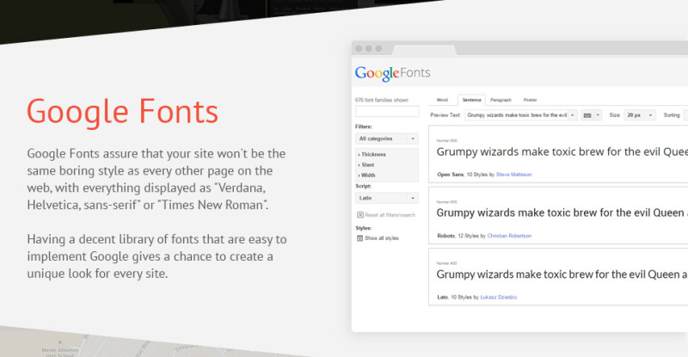Image resolution: width=688 pixels, height=357 pixels.
Task: Click Show all styles link
Action: point(382,238)
